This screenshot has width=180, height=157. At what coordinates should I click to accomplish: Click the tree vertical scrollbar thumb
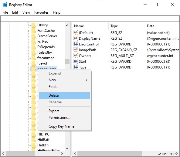point(67,61)
